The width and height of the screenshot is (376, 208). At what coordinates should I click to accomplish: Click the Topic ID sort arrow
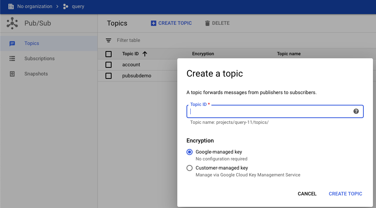(x=145, y=54)
